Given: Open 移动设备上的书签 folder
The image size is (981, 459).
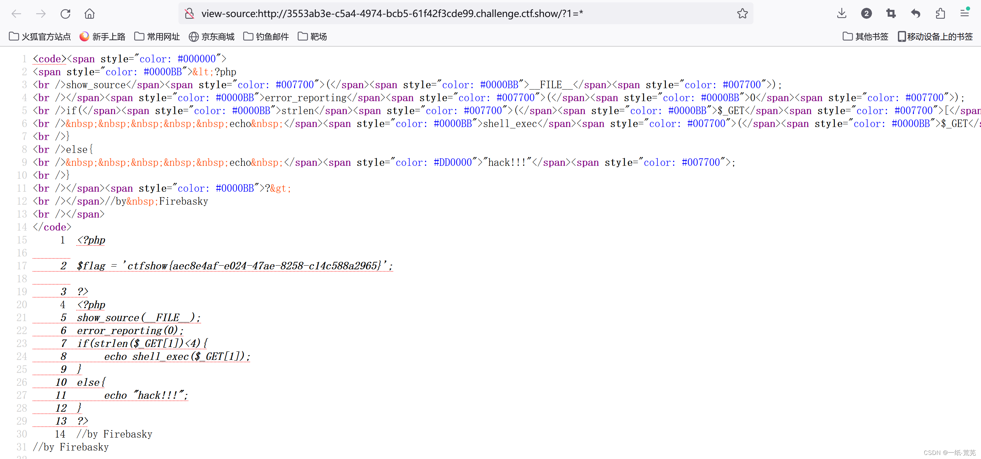Looking at the screenshot, I should coord(935,36).
